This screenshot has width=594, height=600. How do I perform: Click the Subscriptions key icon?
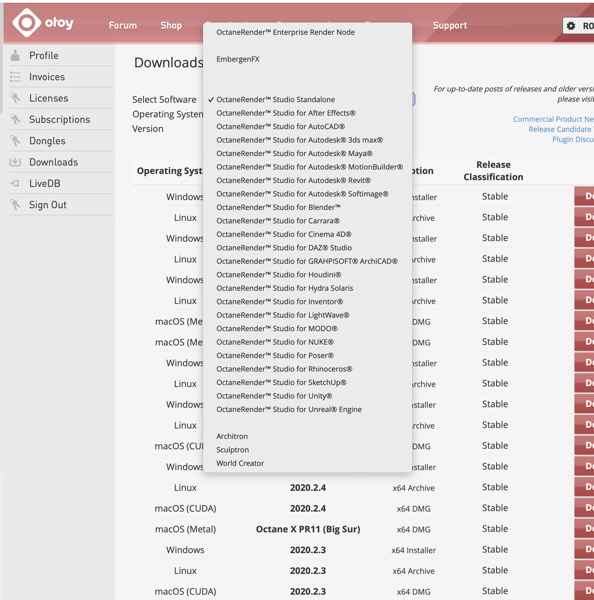(15, 119)
